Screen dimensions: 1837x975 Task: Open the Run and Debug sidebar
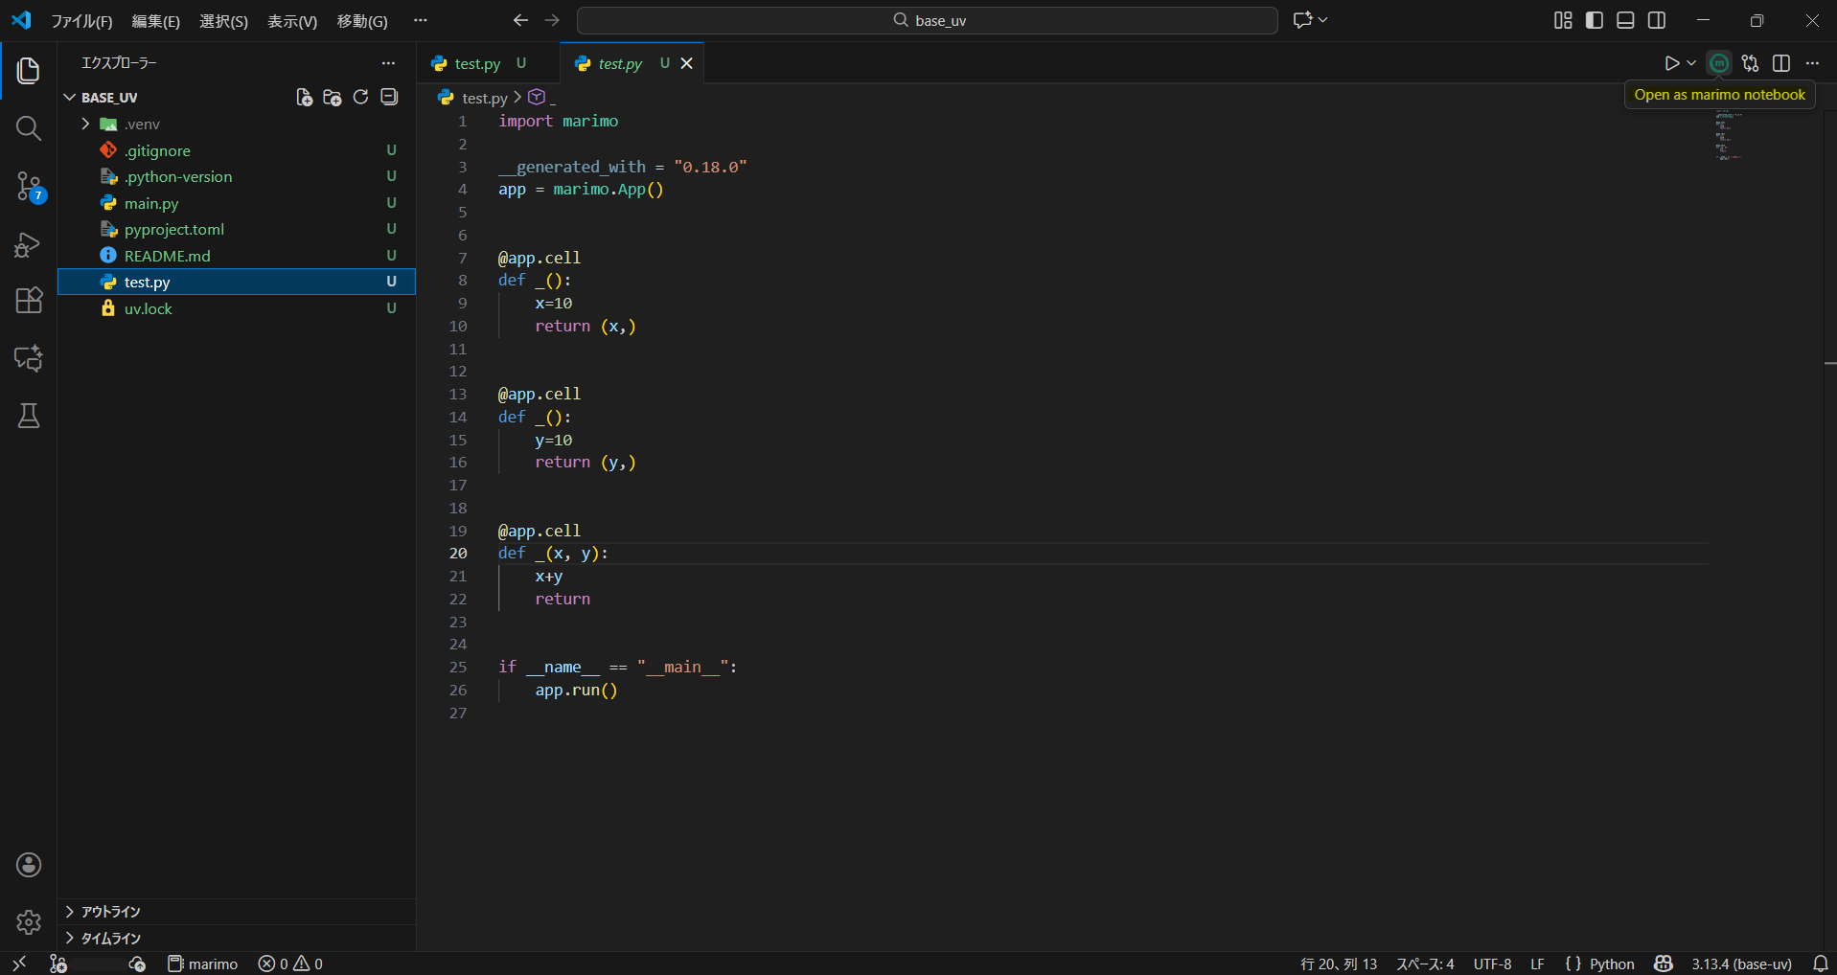point(28,244)
